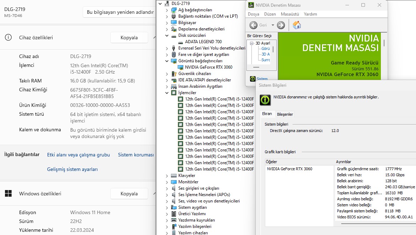Image resolution: width=416 pixels, height=235 pixels.
Task: Expand Ses, video ve oyun denetleyicileri
Action: coord(167,201)
